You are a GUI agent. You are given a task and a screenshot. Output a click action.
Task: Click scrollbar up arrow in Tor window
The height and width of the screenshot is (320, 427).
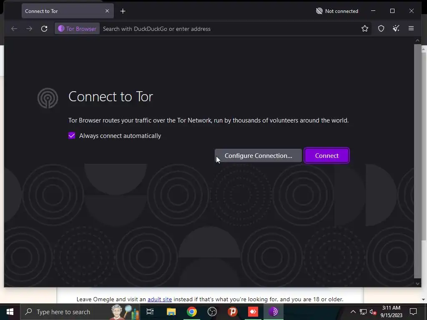click(417, 40)
